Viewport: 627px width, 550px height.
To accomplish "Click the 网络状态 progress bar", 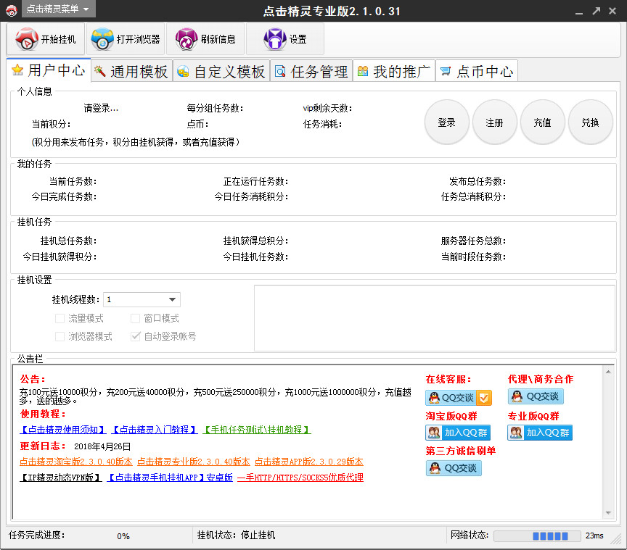I will pyautogui.click(x=537, y=536).
